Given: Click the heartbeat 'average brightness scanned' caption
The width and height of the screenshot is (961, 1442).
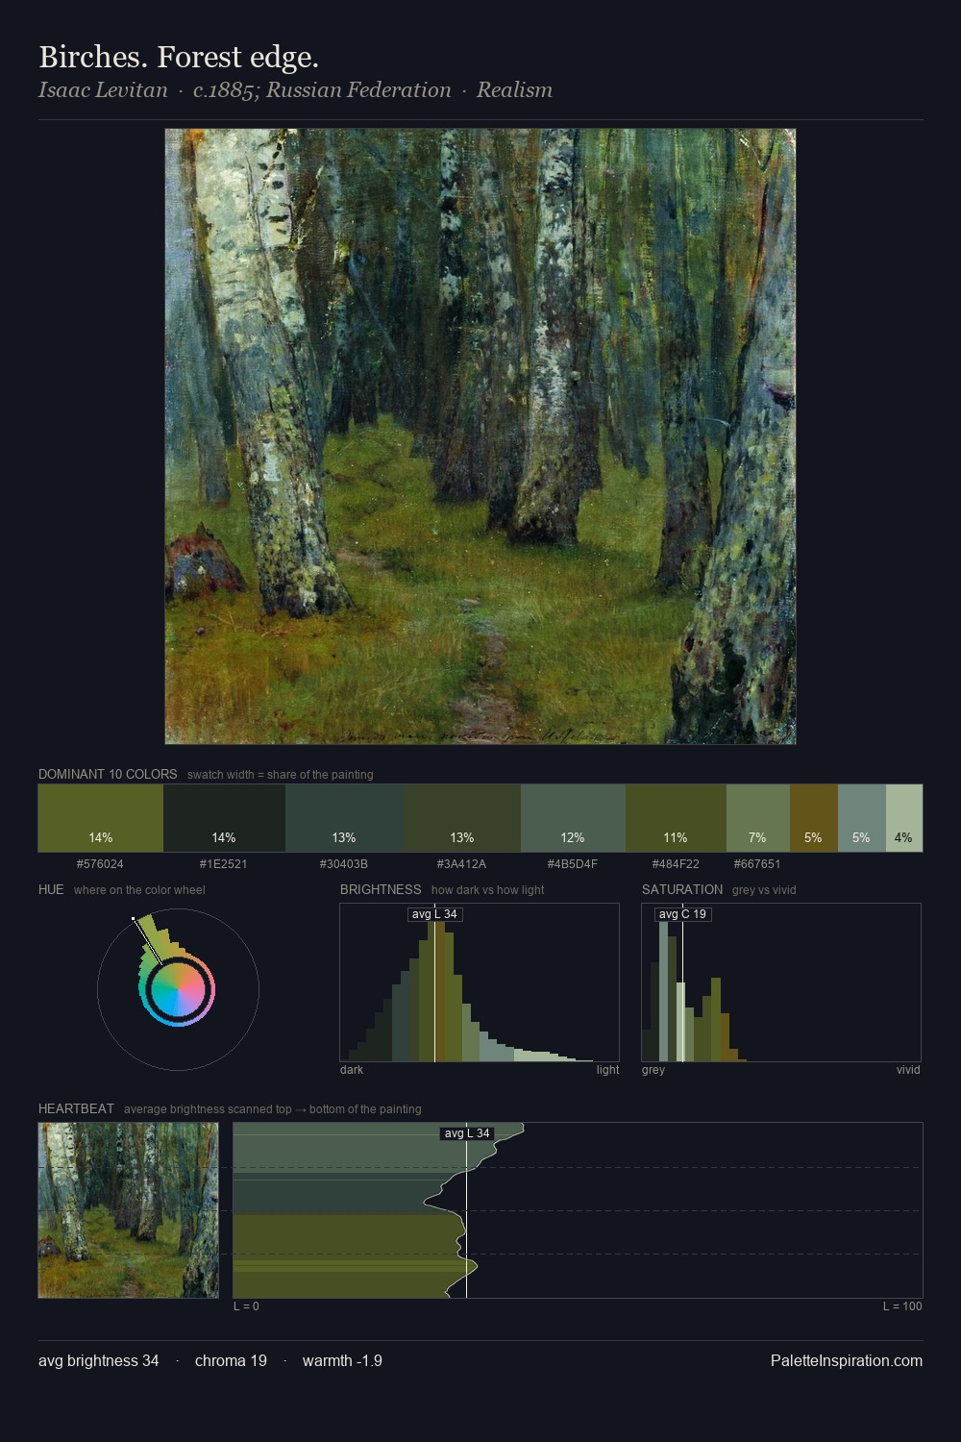Looking at the screenshot, I should click(273, 1109).
